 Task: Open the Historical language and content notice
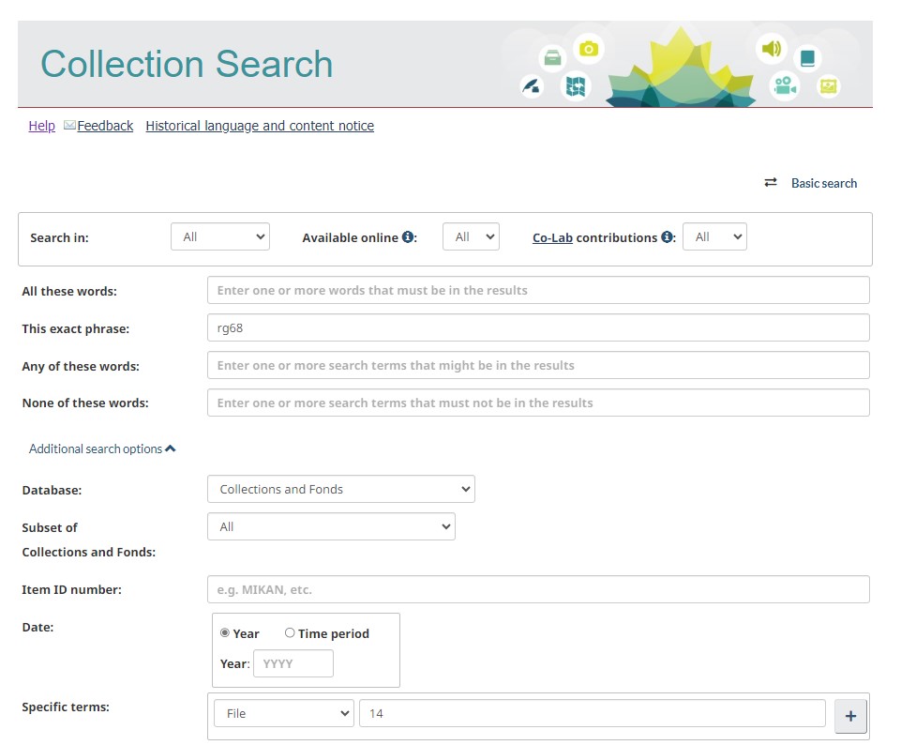[260, 126]
